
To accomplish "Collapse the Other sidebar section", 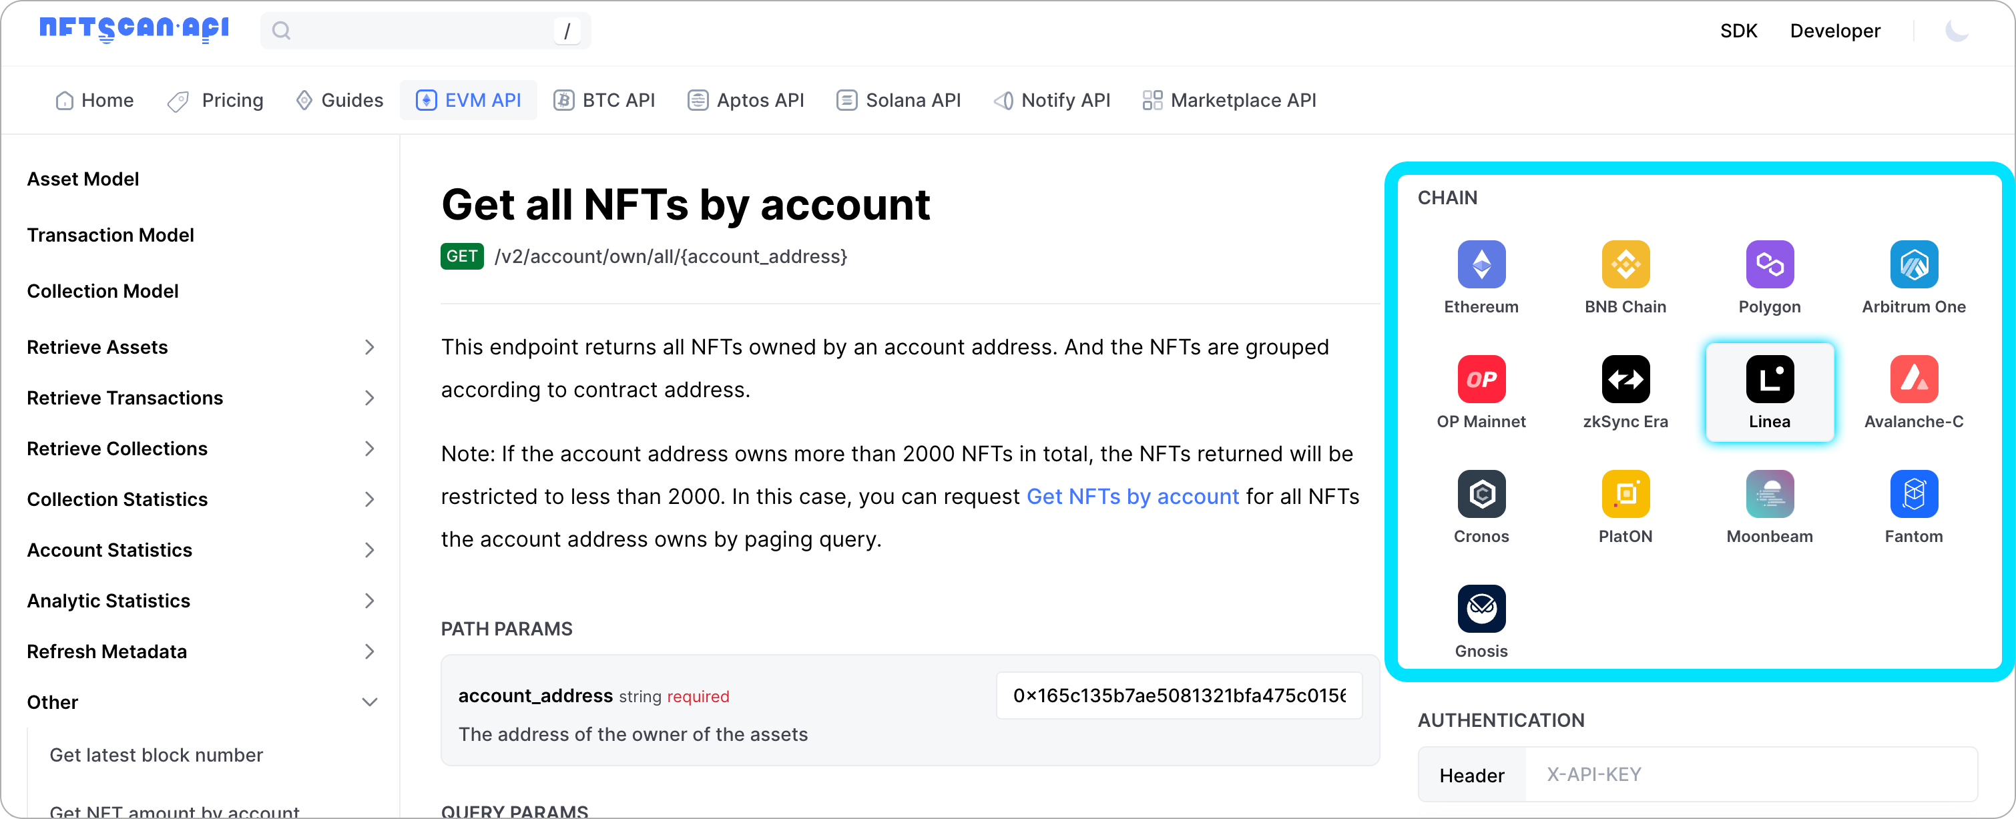I will 368,702.
